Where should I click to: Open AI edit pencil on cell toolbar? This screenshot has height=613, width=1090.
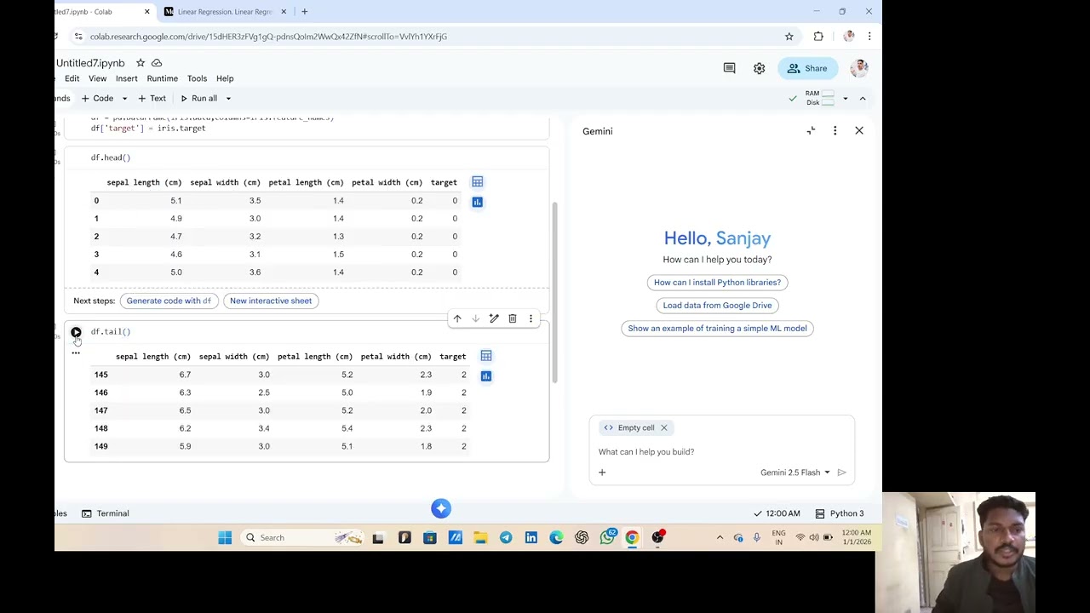(494, 318)
